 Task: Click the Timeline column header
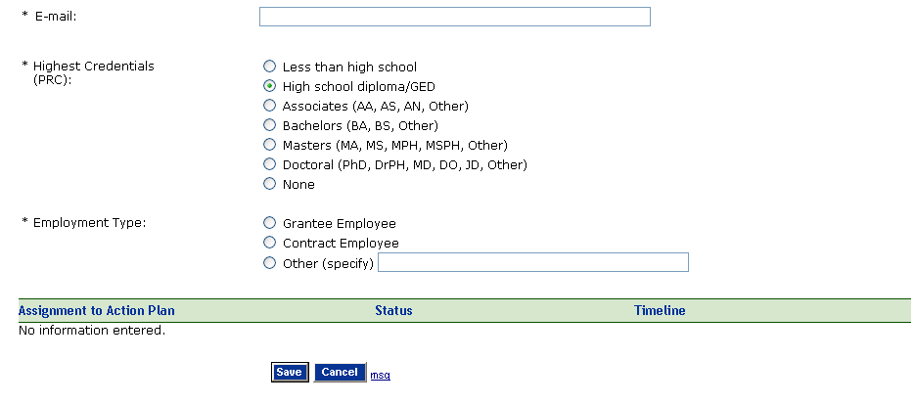tap(660, 311)
